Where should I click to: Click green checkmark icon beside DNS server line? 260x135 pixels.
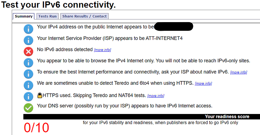[x=28, y=108]
